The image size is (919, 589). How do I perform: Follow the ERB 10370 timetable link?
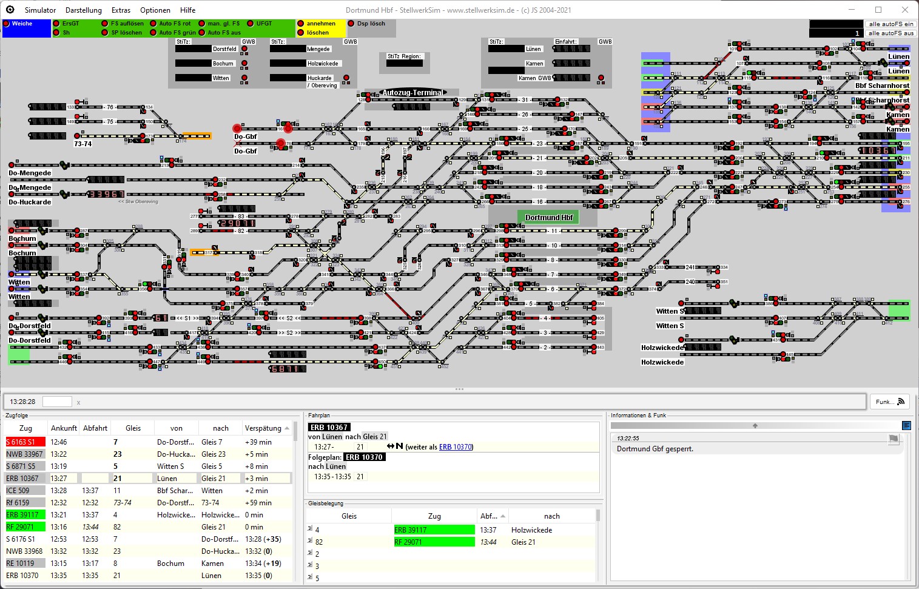(x=455, y=447)
